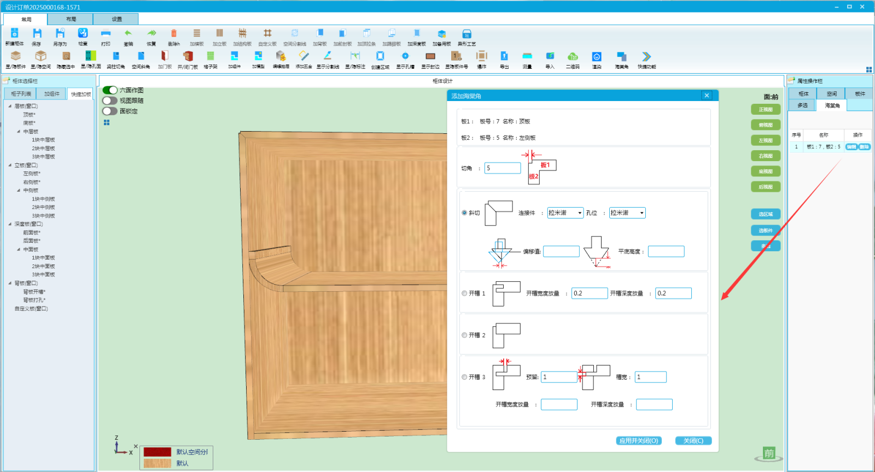
Task: Click the 删除 trash icon in toolbar
Action: coord(174,33)
